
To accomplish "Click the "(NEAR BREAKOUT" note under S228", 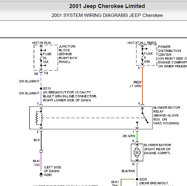I will (x=154, y=183).
